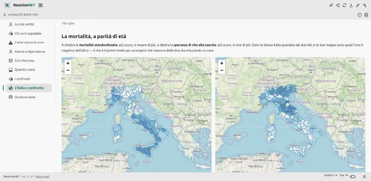Share the page via share icon
371x181 pixels.
338,5
